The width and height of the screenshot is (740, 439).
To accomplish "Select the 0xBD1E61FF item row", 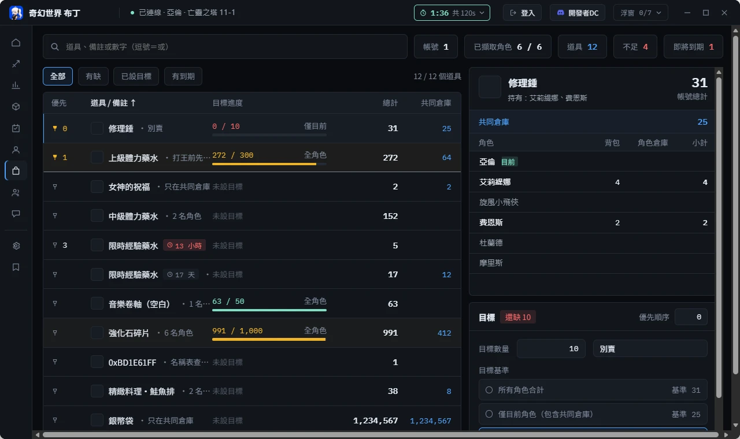I will coord(252,362).
